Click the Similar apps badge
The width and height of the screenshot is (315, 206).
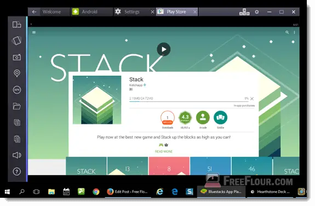click(x=220, y=119)
